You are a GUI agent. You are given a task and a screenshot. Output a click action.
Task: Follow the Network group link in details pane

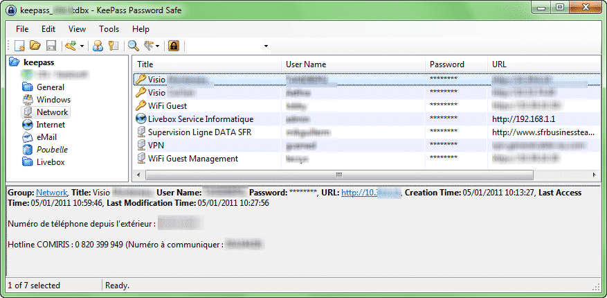pos(52,193)
